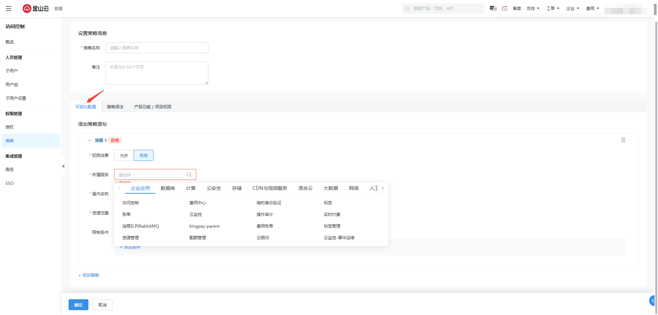Screen dimensions: 658x315
Task: Click the + 添加策略 link
Action: (89, 275)
